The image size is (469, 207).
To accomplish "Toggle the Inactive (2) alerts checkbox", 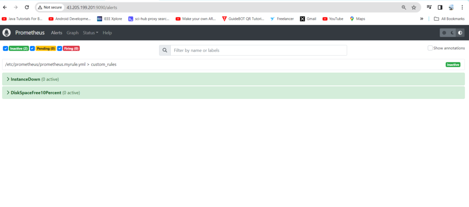I will 5,48.
